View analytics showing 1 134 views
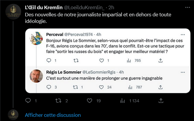This screenshot has height=121, width=194. (123, 101)
